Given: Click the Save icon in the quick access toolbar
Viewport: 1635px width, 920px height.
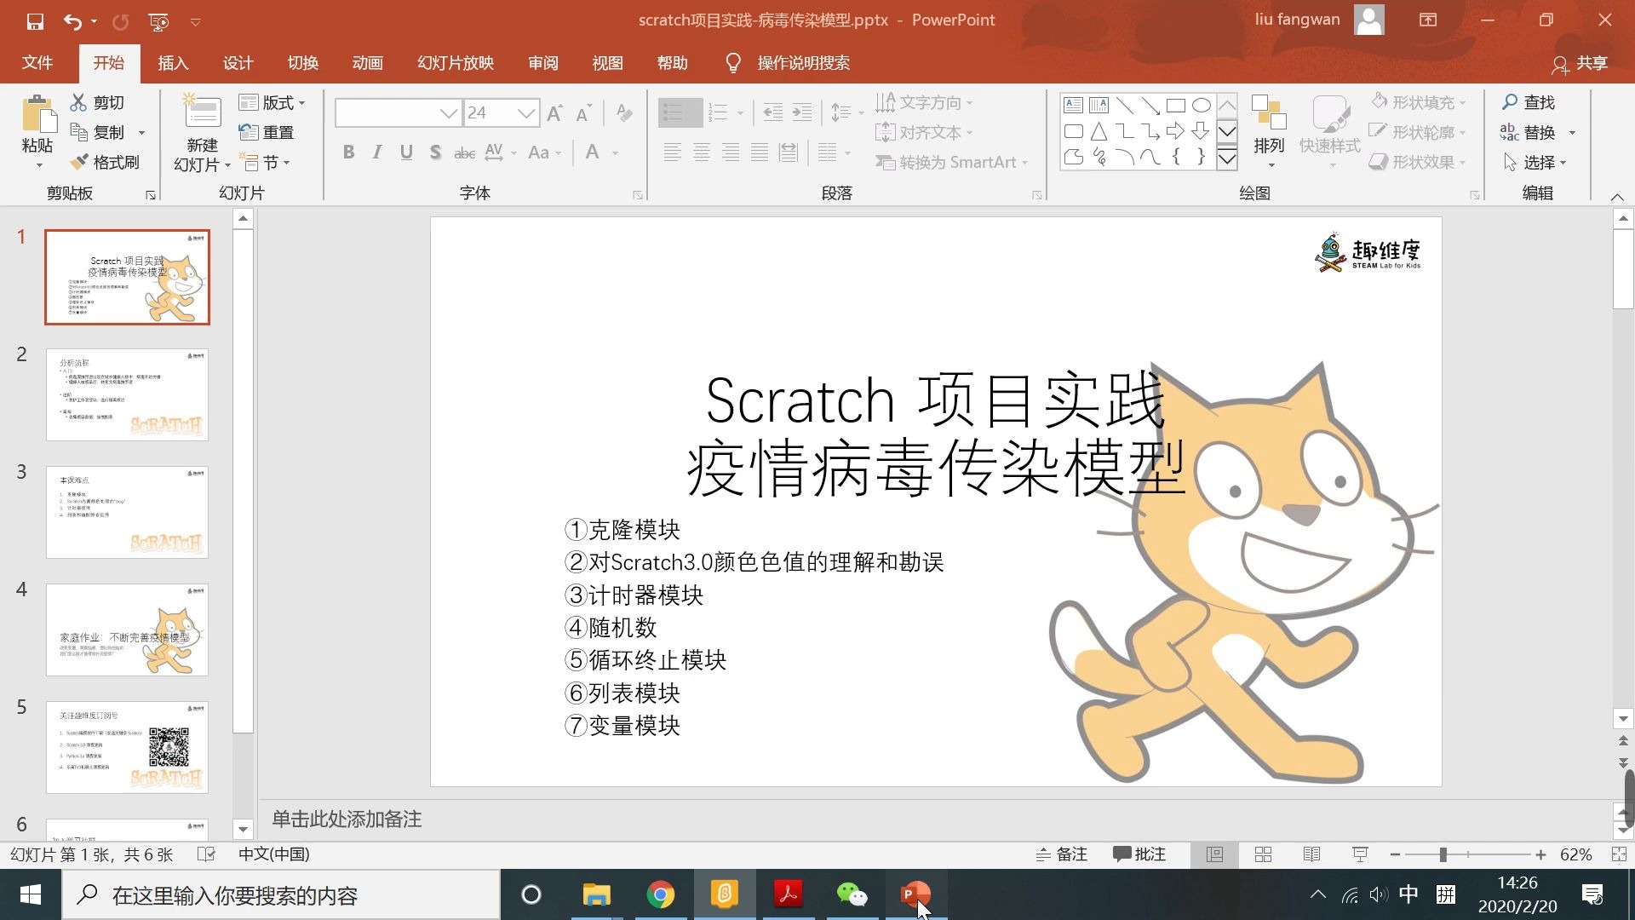Looking at the screenshot, I should (35, 21).
